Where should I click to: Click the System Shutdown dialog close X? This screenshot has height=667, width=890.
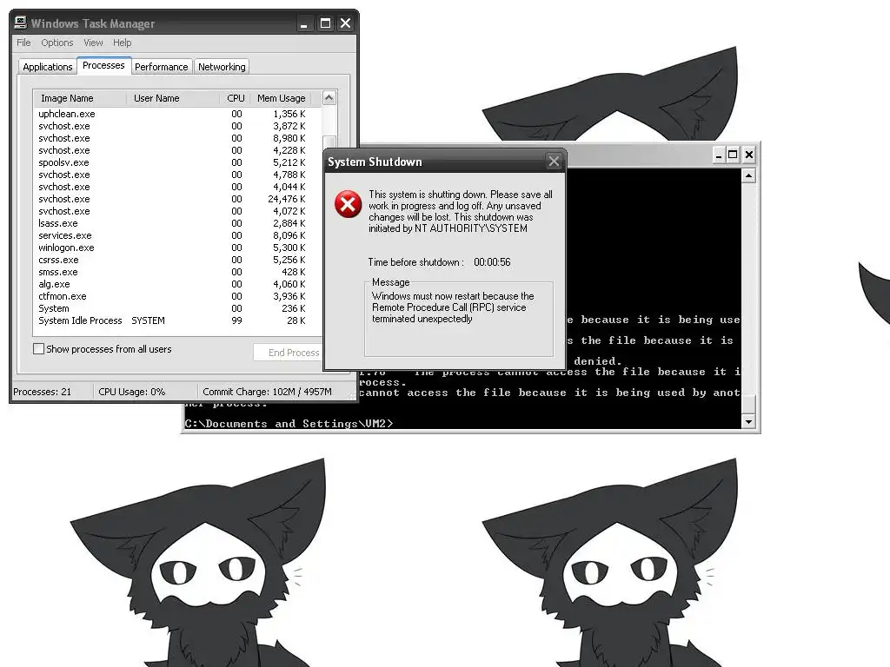(554, 162)
